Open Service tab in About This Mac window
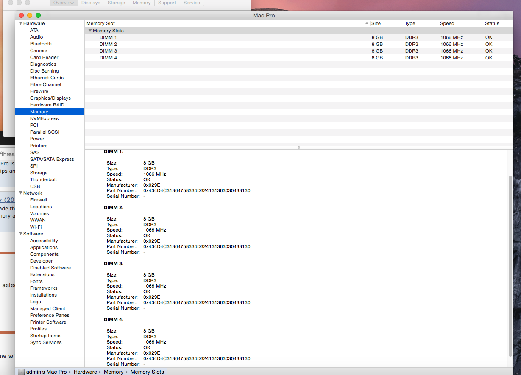521x375 pixels. coord(192,3)
